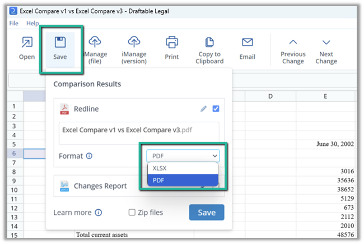Click cell containing 673
Screen dimensions: 364x244
[325, 208]
